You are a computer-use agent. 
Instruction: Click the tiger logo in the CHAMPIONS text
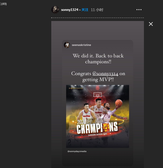[106, 127]
